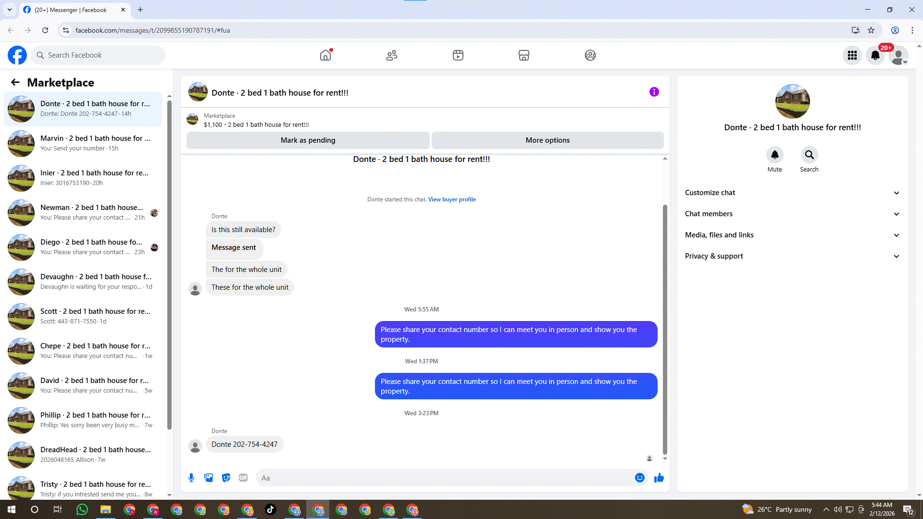Select Donte conversation in chat list

tap(84, 109)
